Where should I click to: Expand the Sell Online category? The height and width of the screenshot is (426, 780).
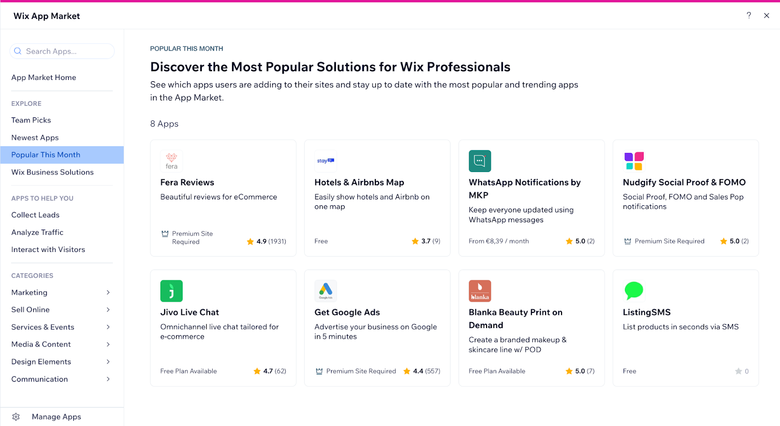(x=108, y=310)
